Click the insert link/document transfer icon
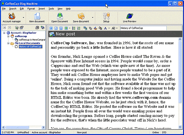The width and height of the screenshot is (184, 135). pyautogui.click(x=85, y=28)
